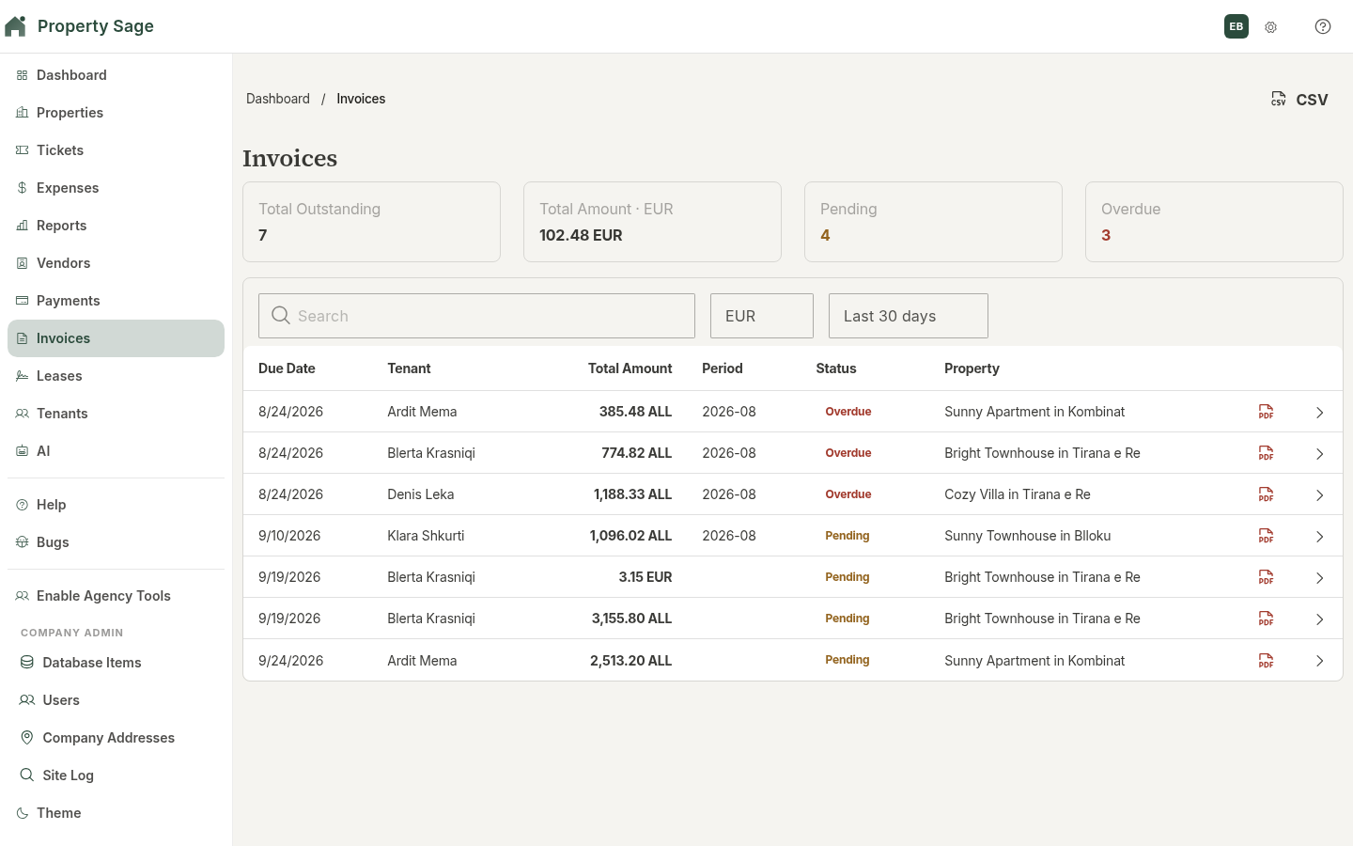The width and height of the screenshot is (1353, 846).
Task: Click the magnifier icon in search box
Action: point(280,316)
